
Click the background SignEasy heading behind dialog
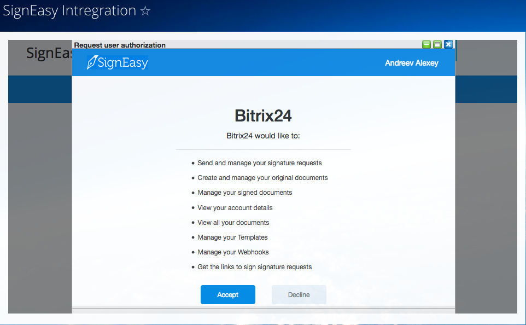49,54
